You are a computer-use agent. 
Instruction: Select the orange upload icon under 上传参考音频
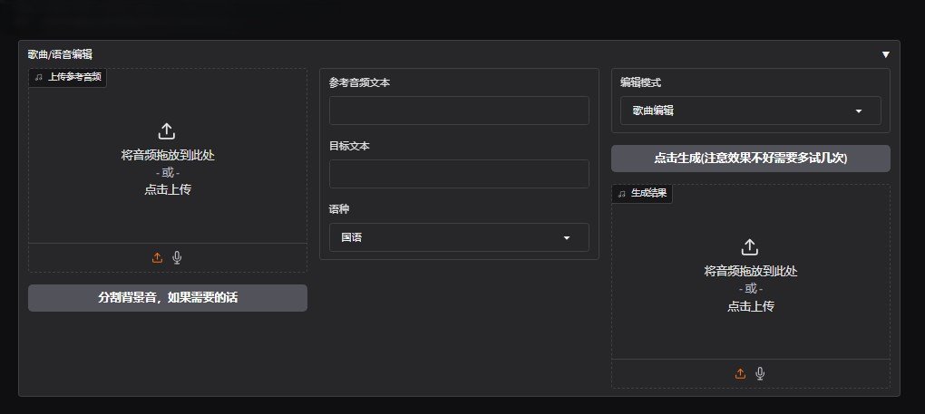[x=157, y=257]
